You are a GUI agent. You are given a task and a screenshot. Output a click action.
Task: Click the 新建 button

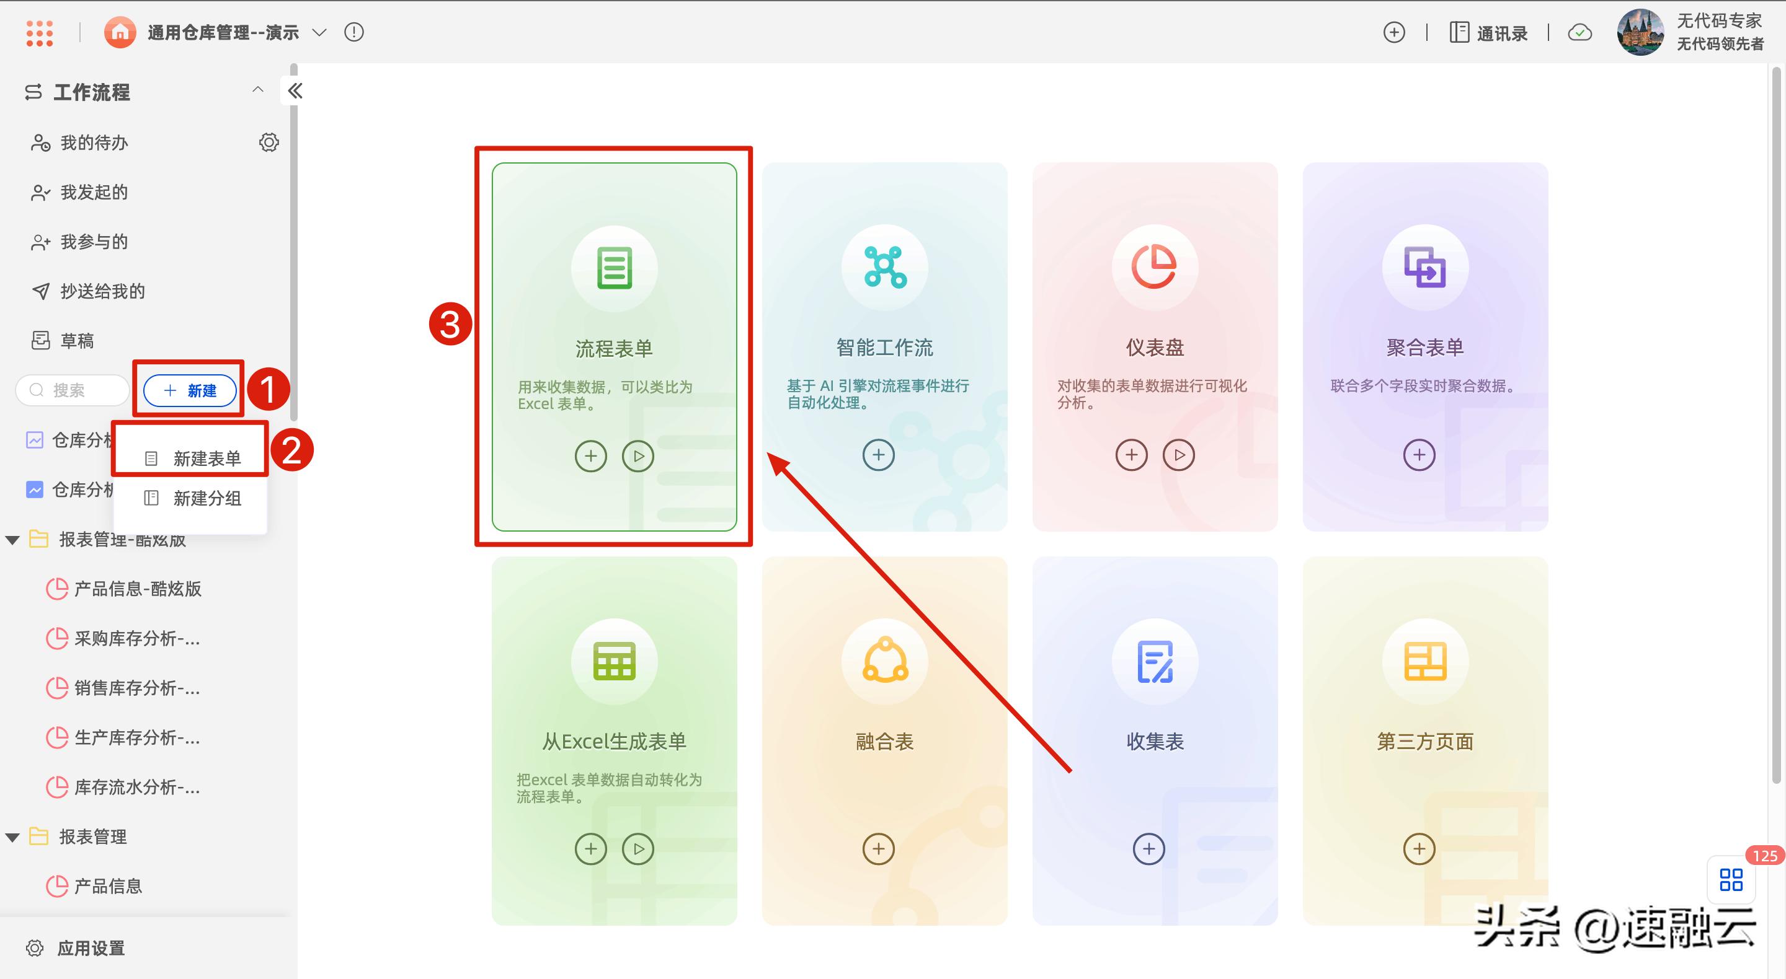click(x=189, y=390)
